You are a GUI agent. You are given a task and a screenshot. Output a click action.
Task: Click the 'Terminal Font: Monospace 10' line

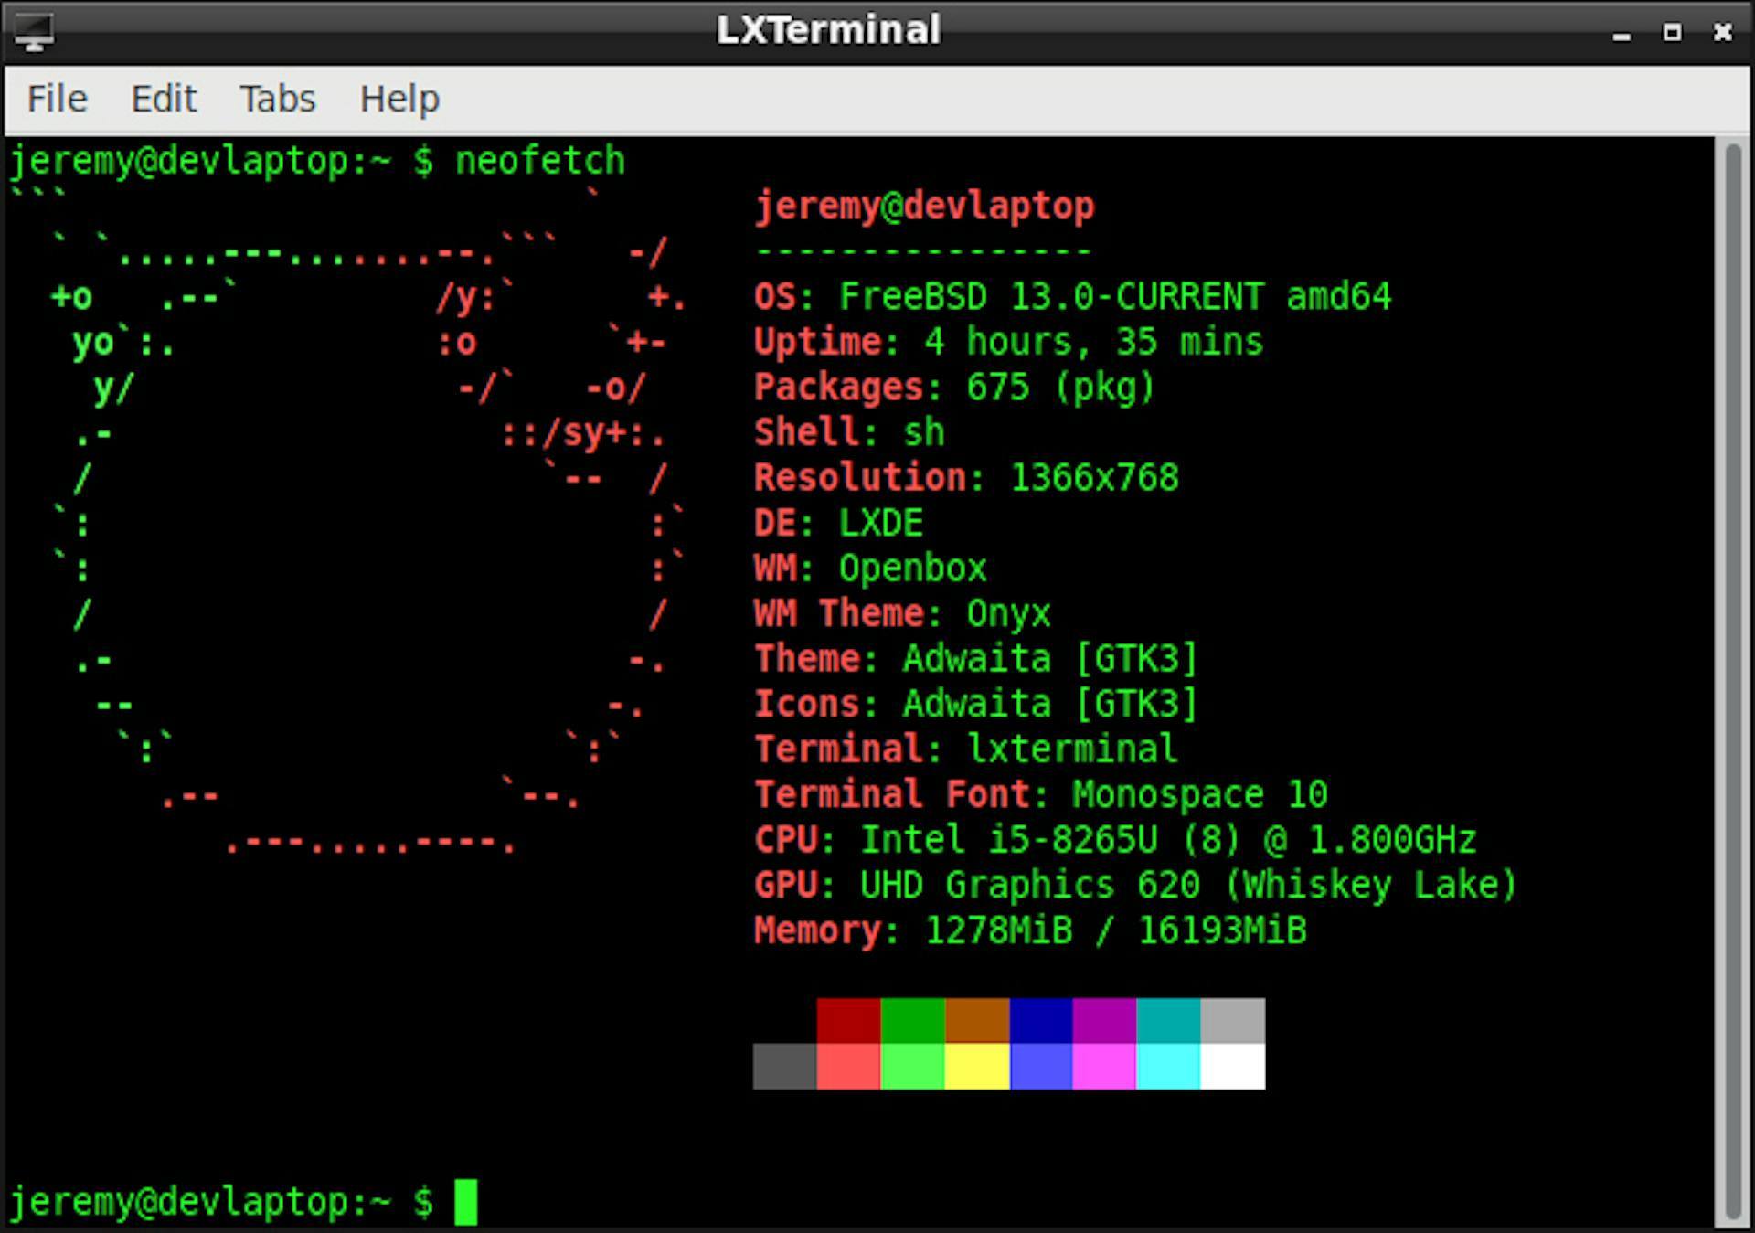(x=1040, y=795)
